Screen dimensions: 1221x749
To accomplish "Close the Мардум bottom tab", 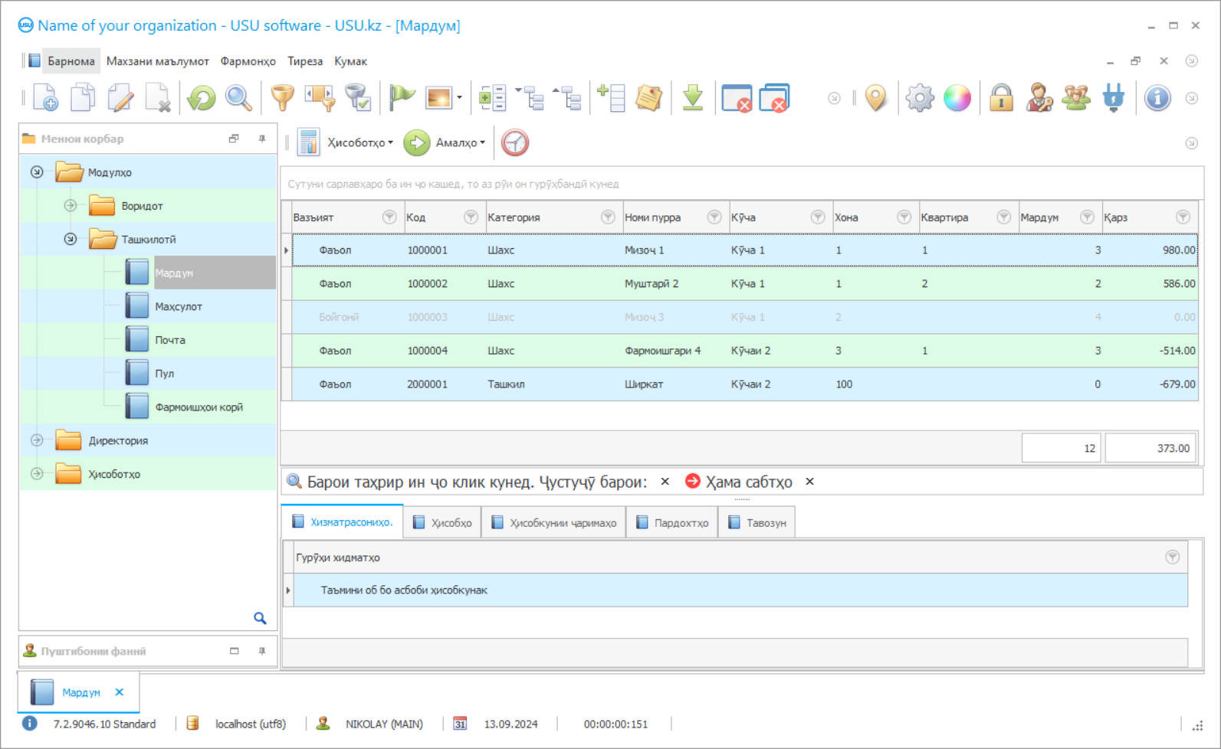I will tap(120, 692).
